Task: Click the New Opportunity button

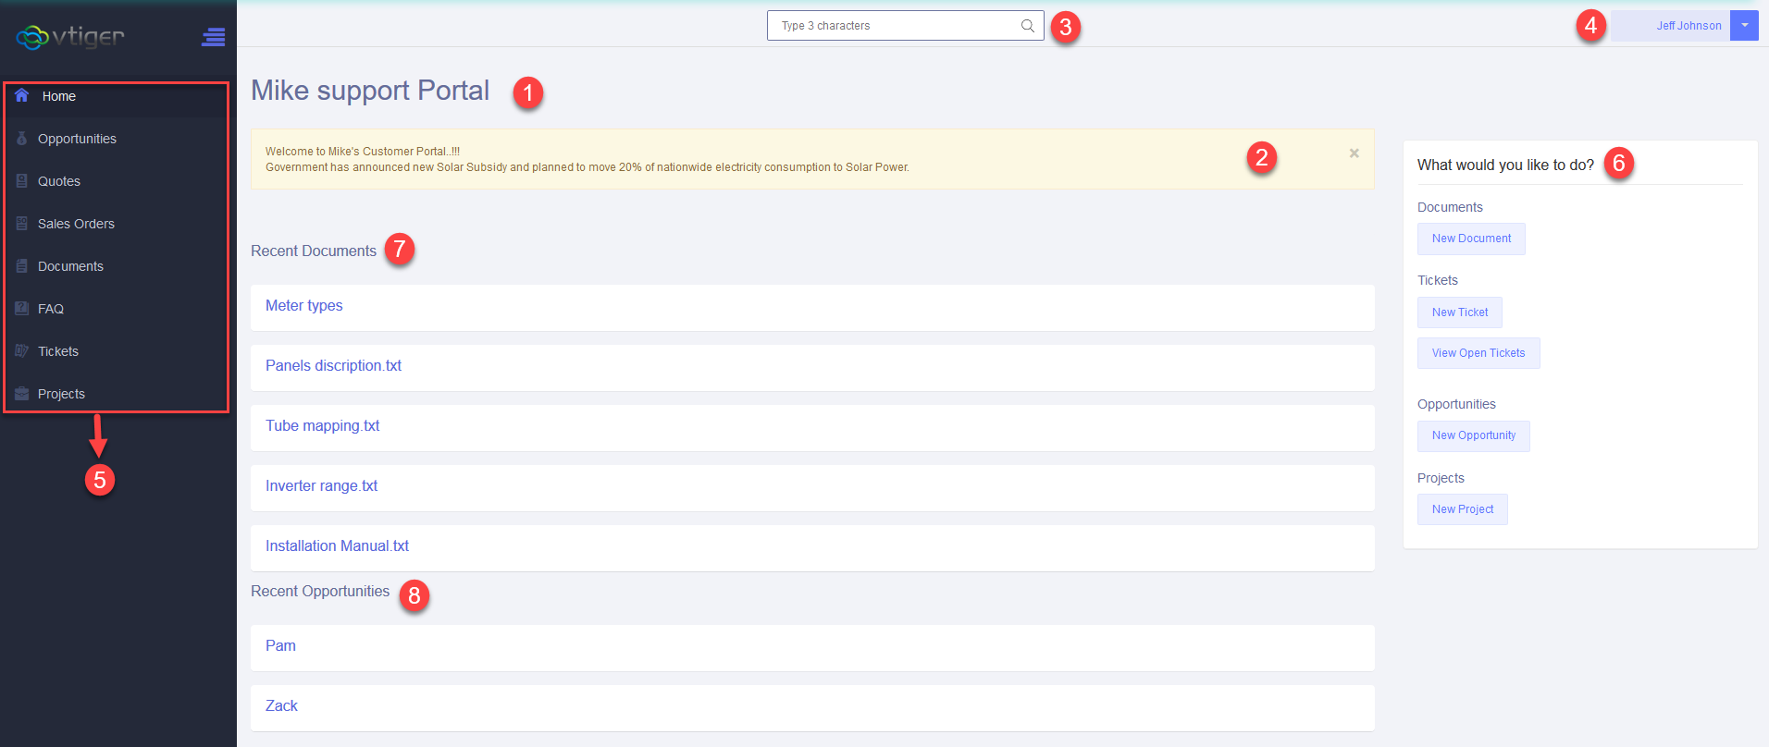Action: (x=1474, y=435)
